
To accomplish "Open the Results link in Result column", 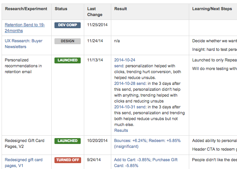I will (121, 131).
